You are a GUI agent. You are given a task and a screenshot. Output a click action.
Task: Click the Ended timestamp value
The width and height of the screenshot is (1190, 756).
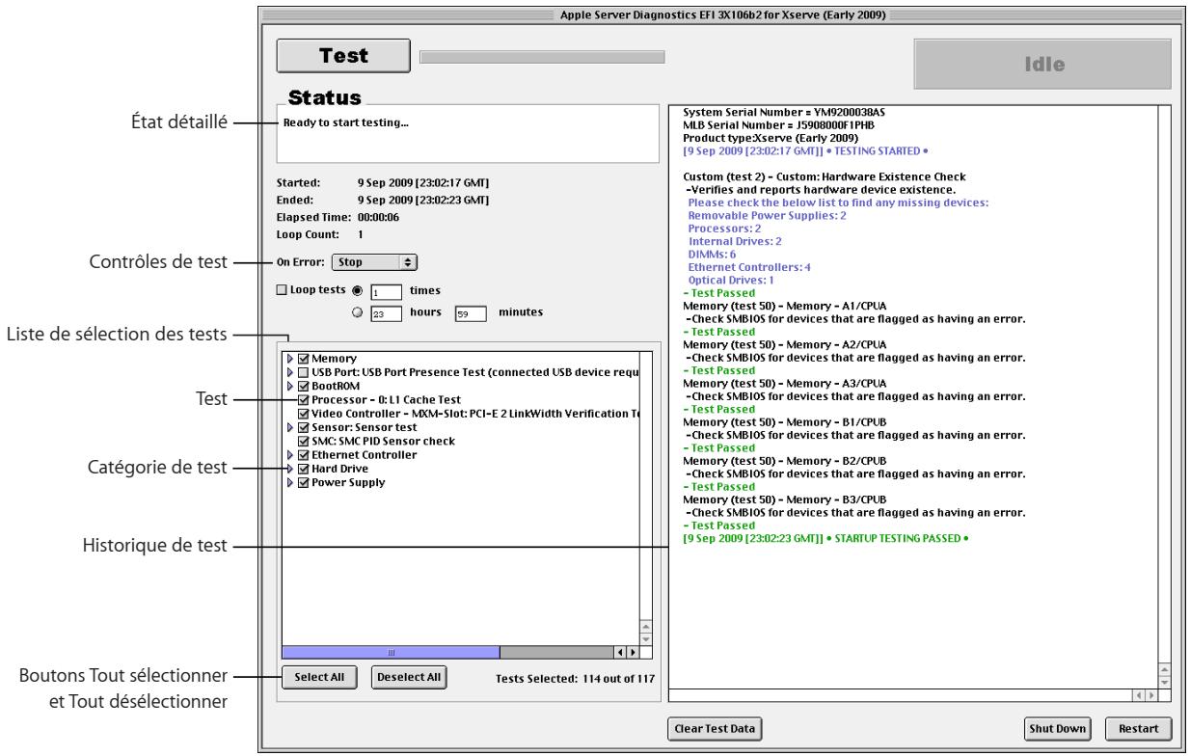423,200
